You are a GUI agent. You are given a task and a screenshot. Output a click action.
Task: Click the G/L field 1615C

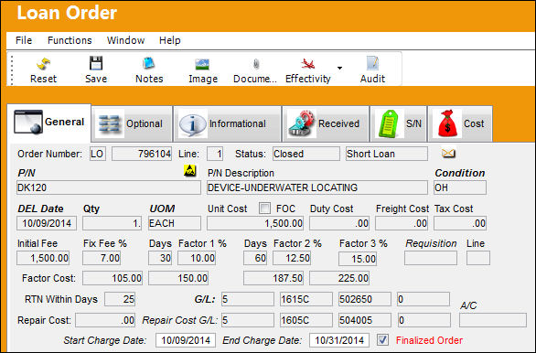(306, 299)
